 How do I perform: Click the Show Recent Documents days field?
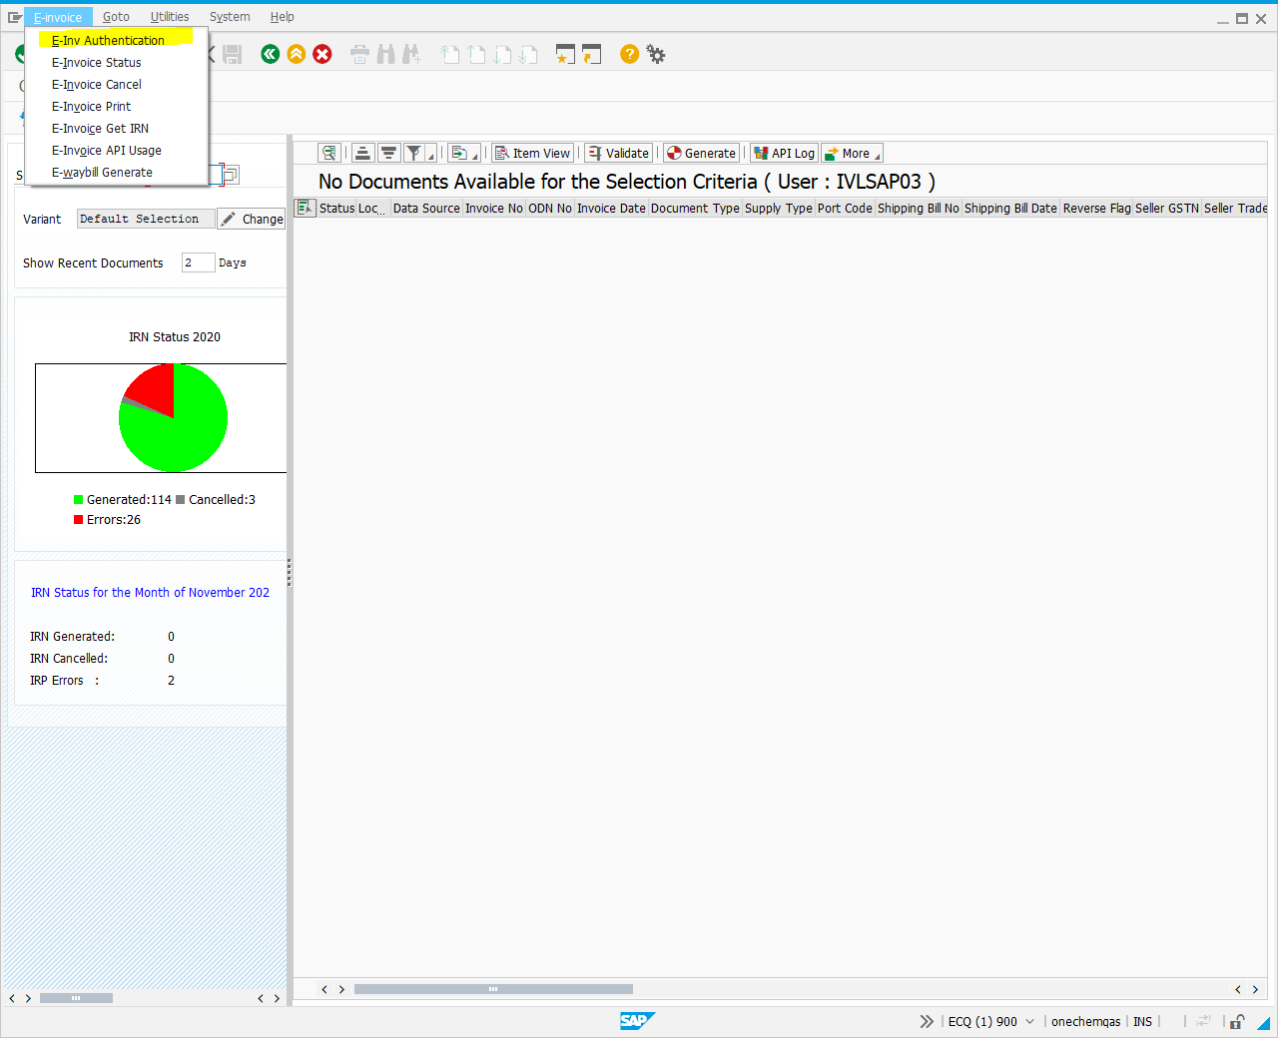click(198, 262)
